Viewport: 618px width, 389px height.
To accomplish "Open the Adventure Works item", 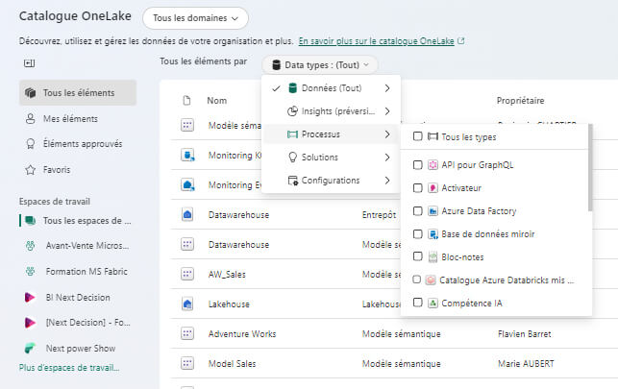I will 242,334.
